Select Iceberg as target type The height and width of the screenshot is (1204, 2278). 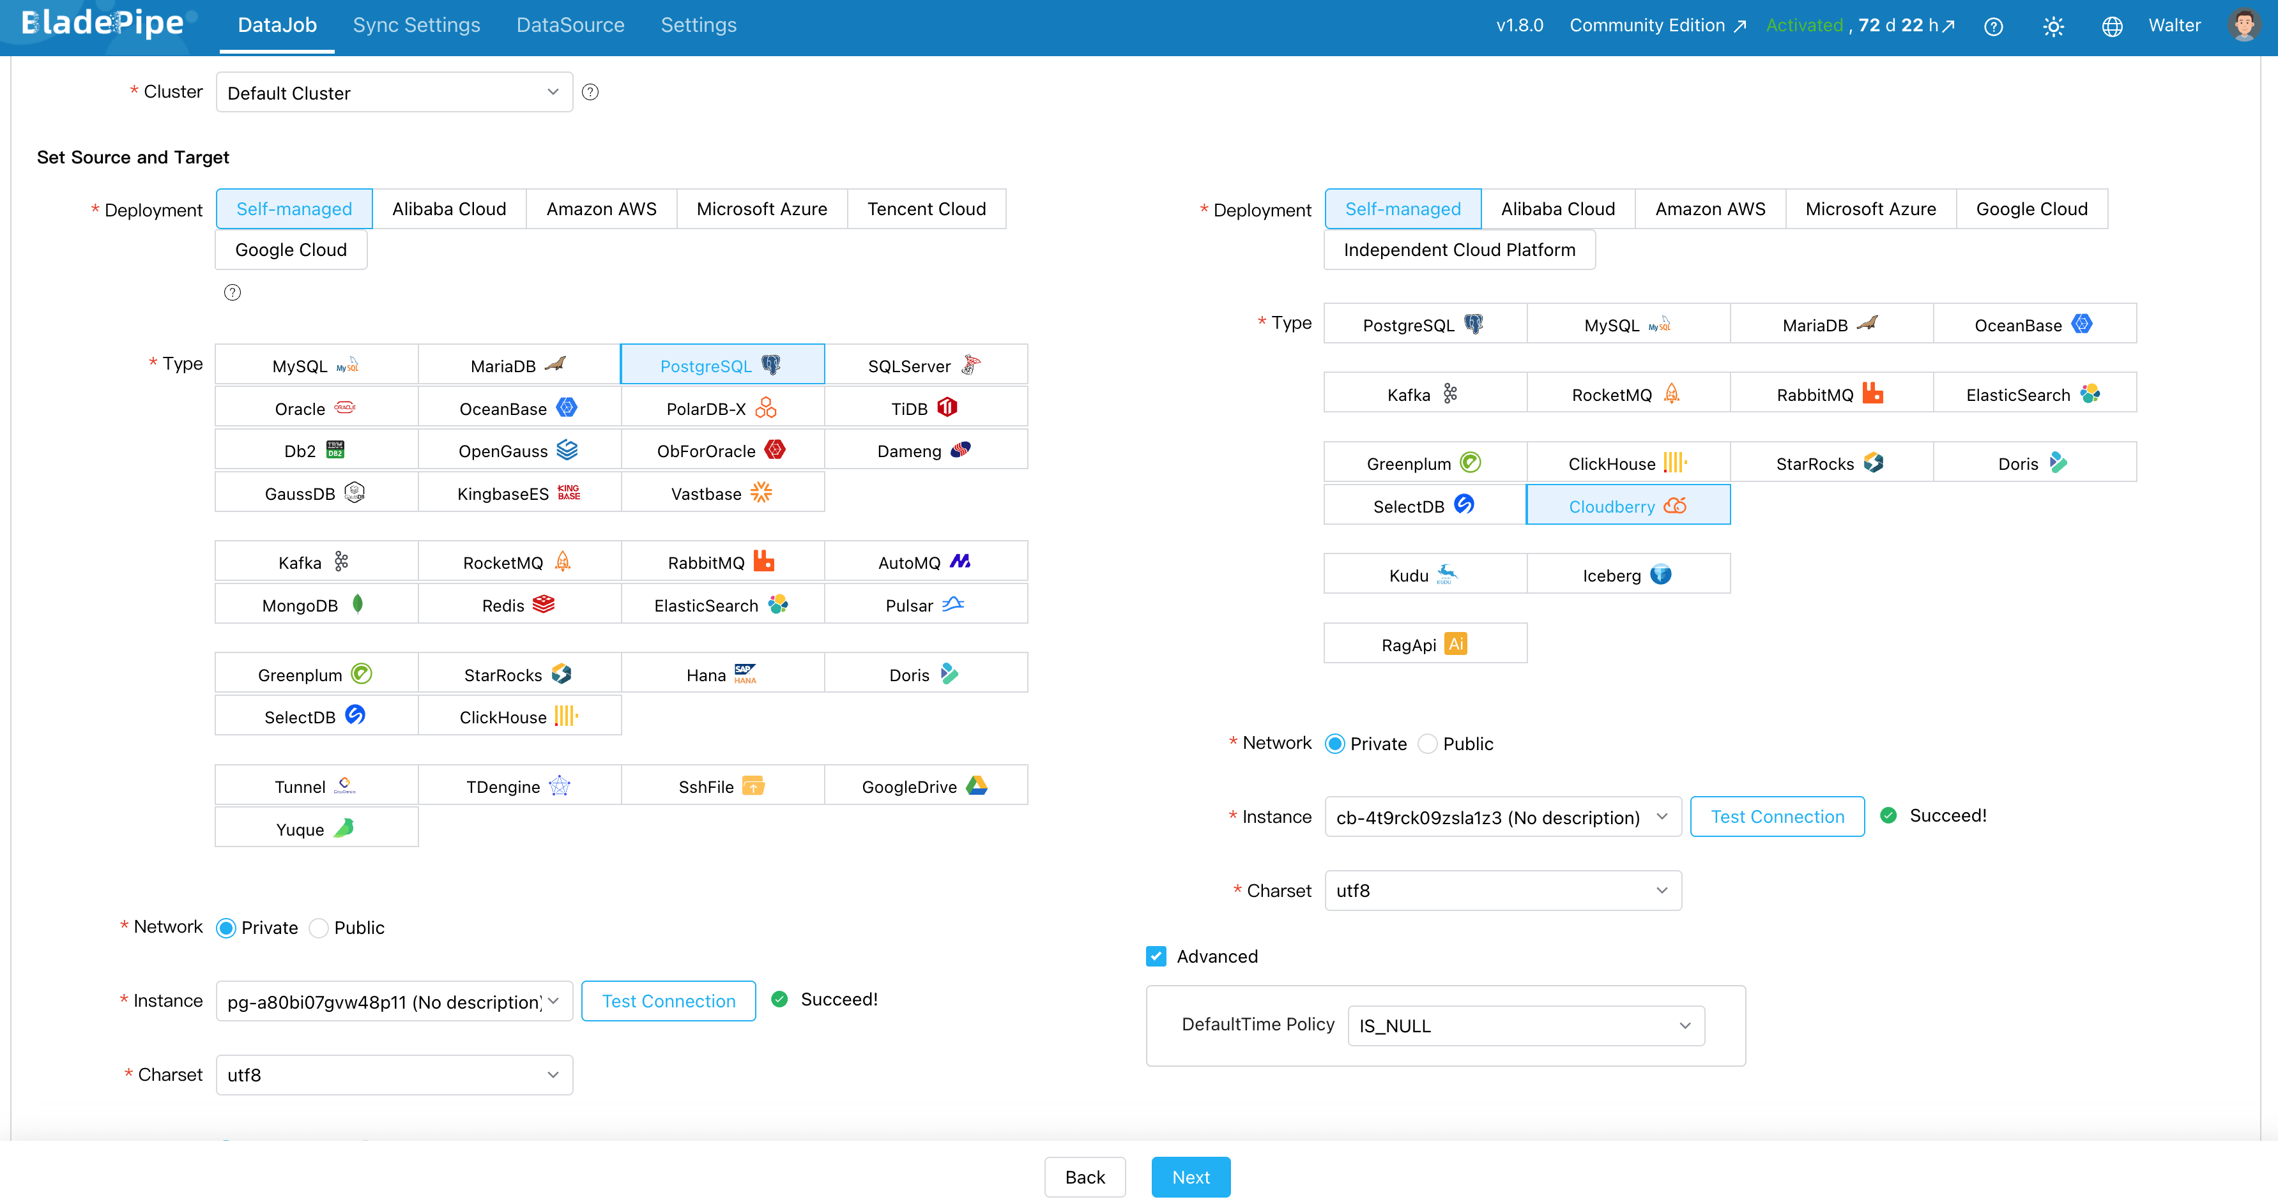(1628, 575)
